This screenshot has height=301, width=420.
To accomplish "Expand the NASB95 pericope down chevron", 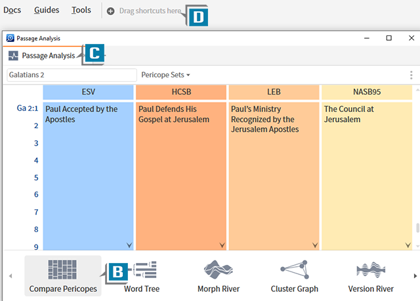I will (408, 245).
